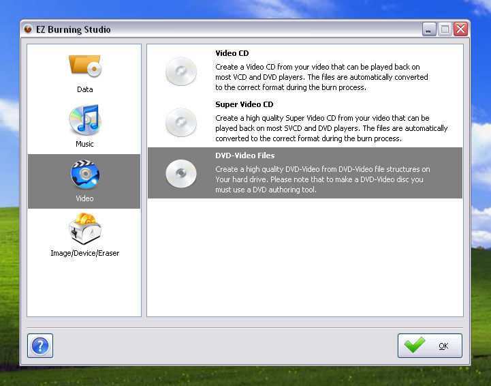Minimize the EZ Burning Studio window
This screenshot has height=386, width=491.
tap(429, 29)
